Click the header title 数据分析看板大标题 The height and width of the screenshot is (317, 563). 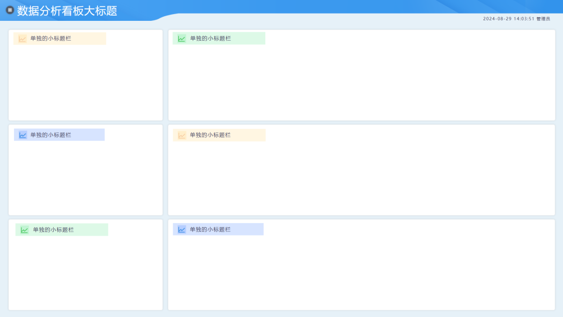[x=67, y=11]
